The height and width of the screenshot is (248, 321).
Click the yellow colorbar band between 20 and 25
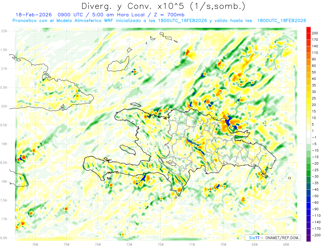point(308,101)
